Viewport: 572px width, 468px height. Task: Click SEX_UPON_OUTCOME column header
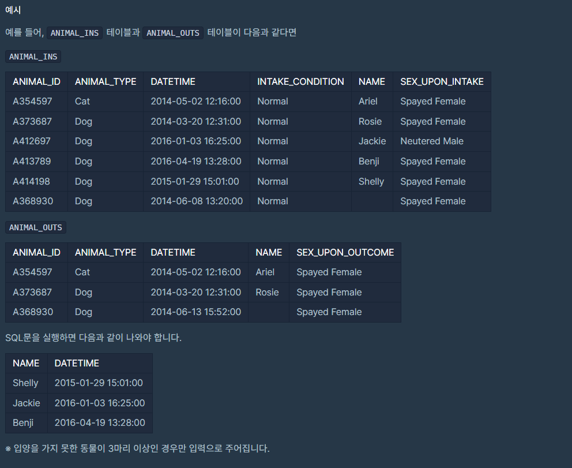click(x=345, y=253)
